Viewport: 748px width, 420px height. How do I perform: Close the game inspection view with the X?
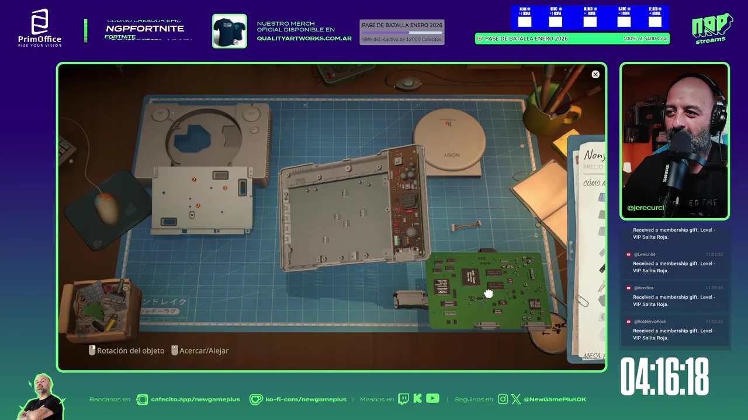(x=595, y=74)
